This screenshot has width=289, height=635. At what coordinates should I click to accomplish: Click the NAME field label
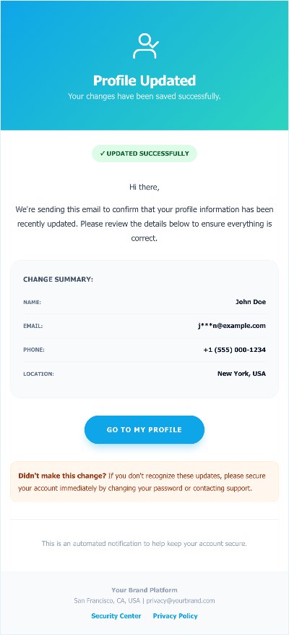(32, 302)
